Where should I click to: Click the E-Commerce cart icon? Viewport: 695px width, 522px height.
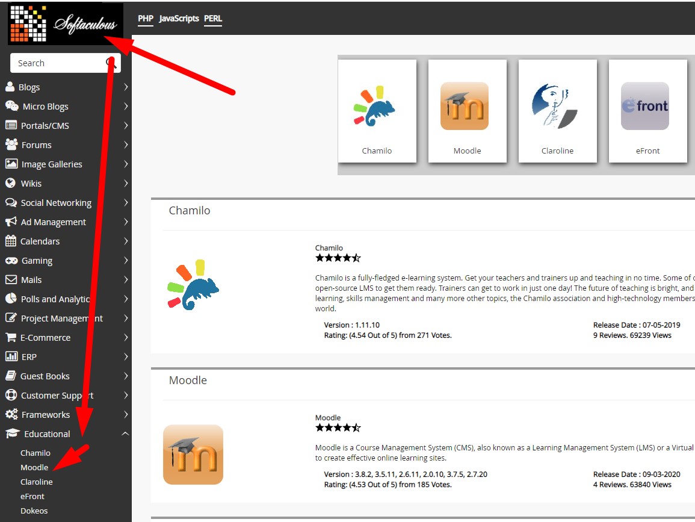(x=11, y=337)
